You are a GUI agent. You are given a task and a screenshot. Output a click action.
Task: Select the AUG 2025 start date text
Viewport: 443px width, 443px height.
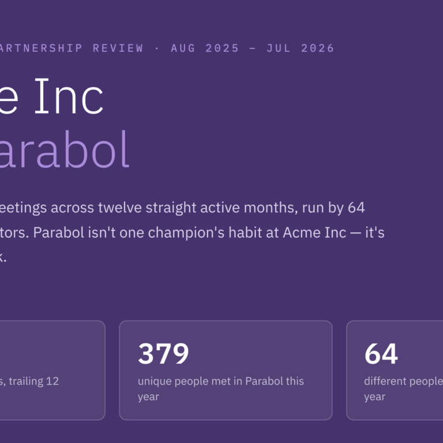[x=205, y=48]
